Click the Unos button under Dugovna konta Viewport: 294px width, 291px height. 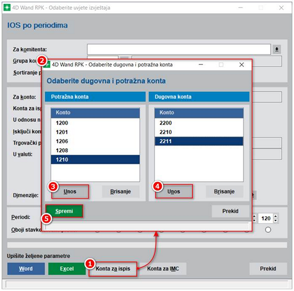tap(174, 191)
